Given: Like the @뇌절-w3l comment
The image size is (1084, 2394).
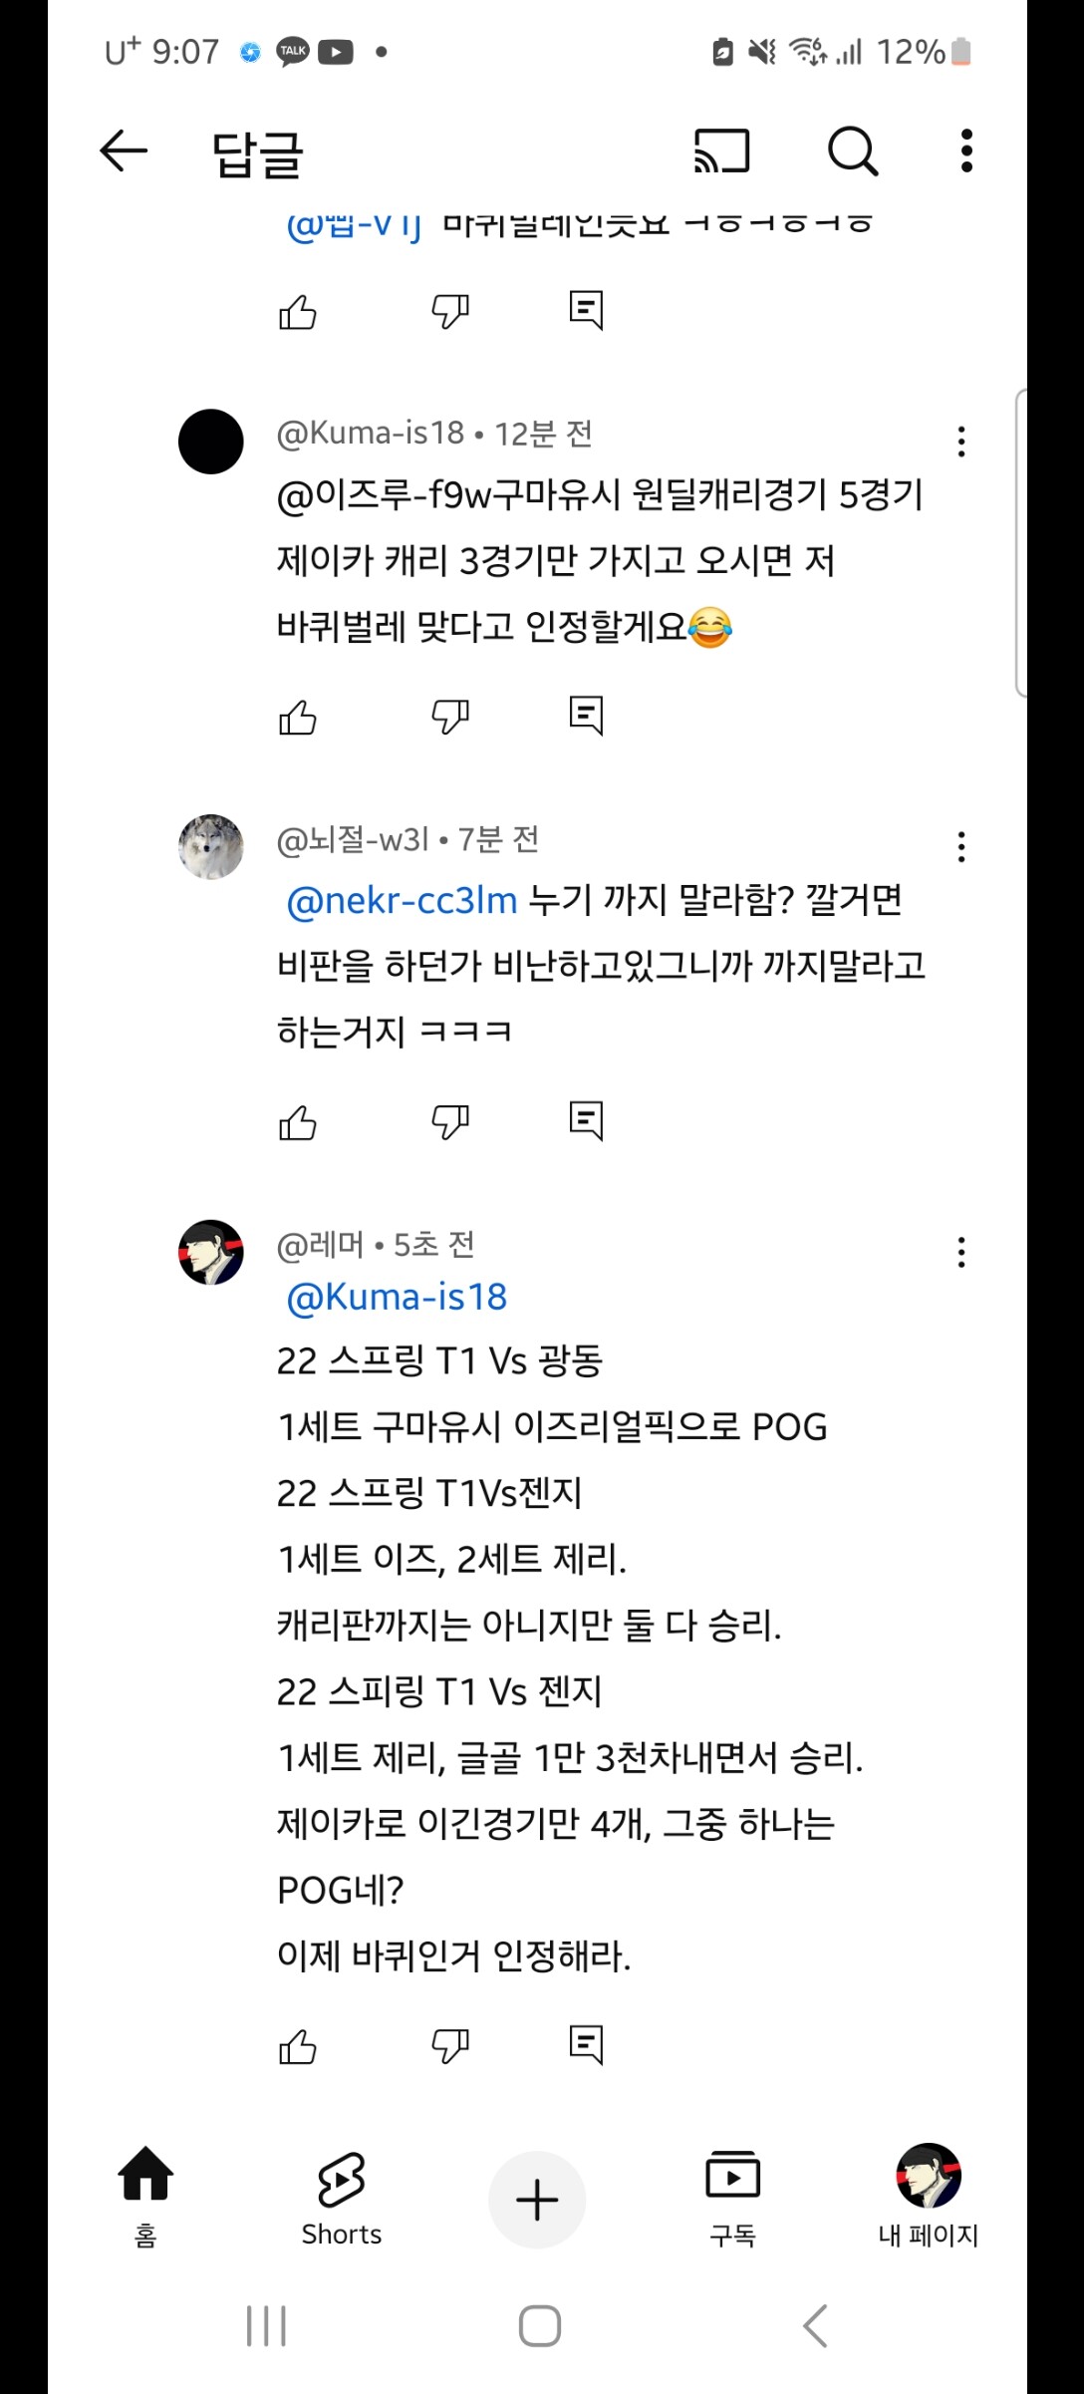Looking at the screenshot, I should tap(297, 1122).
